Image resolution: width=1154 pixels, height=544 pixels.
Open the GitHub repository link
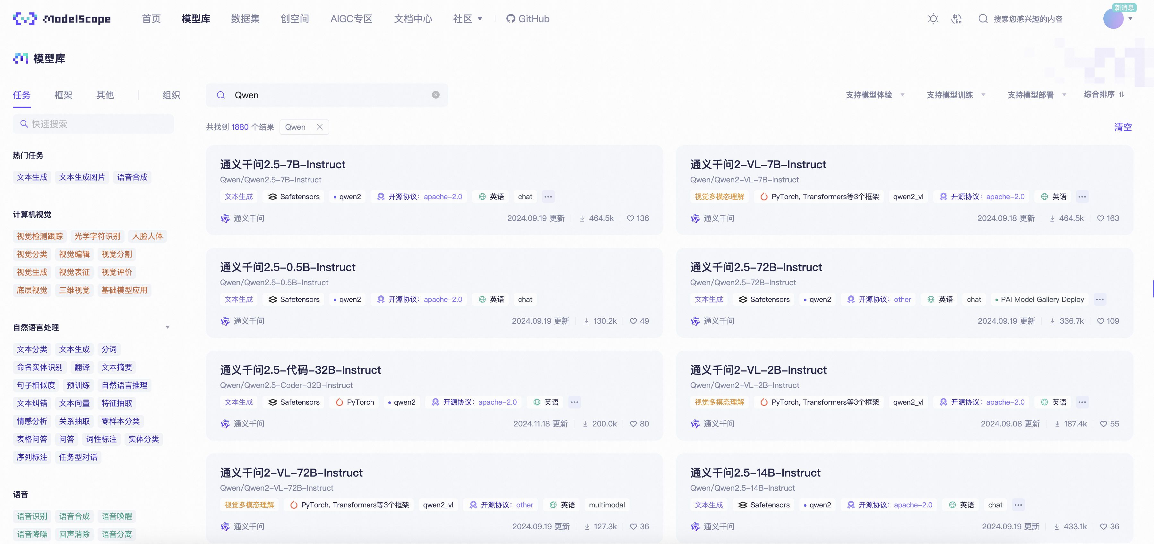click(x=528, y=18)
